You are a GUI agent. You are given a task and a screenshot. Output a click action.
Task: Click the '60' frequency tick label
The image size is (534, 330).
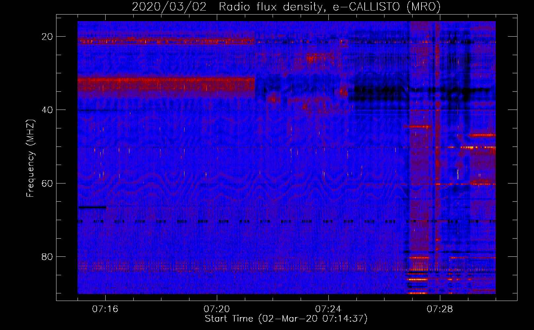coord(47,183)
